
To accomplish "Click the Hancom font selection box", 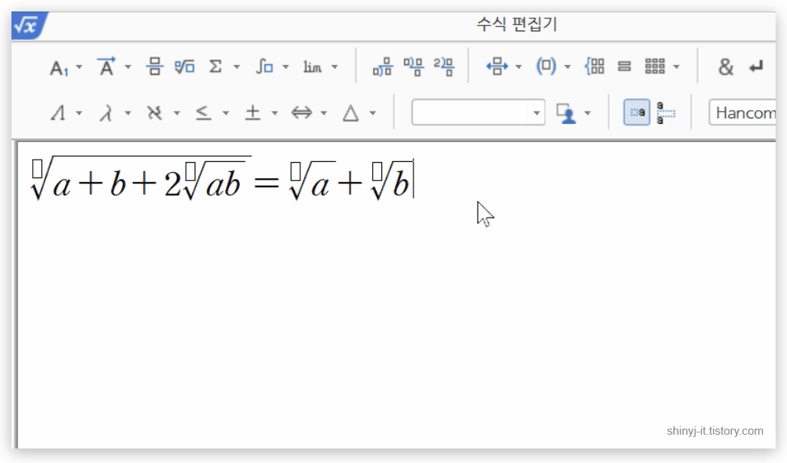I will [743, 112].
